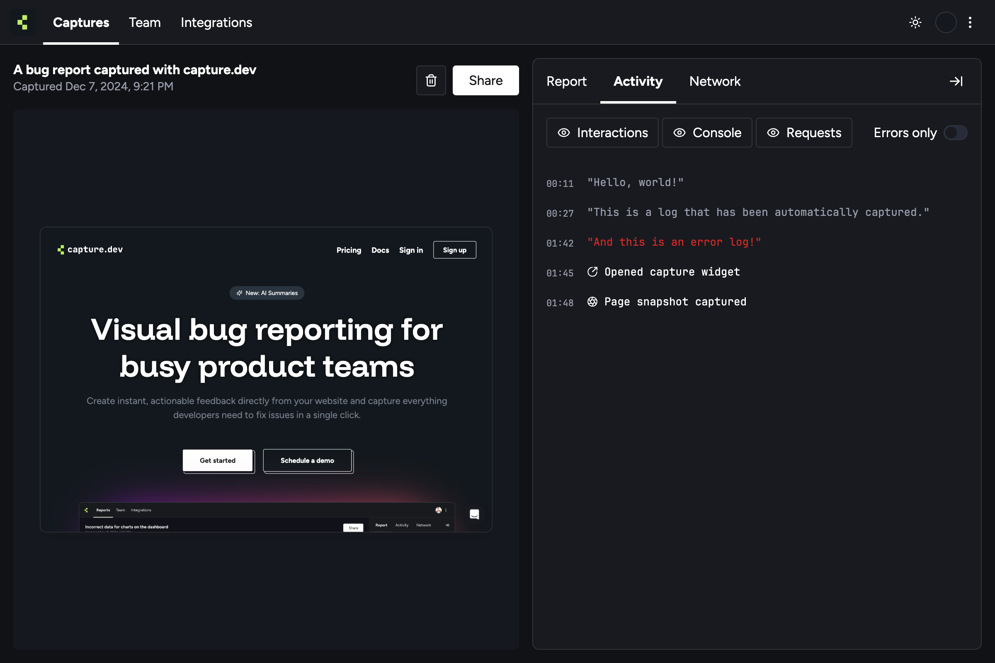The width and height of the screenshot is (995, 663).
Task: Jump to timestamp 00:27
Action: 560,213
